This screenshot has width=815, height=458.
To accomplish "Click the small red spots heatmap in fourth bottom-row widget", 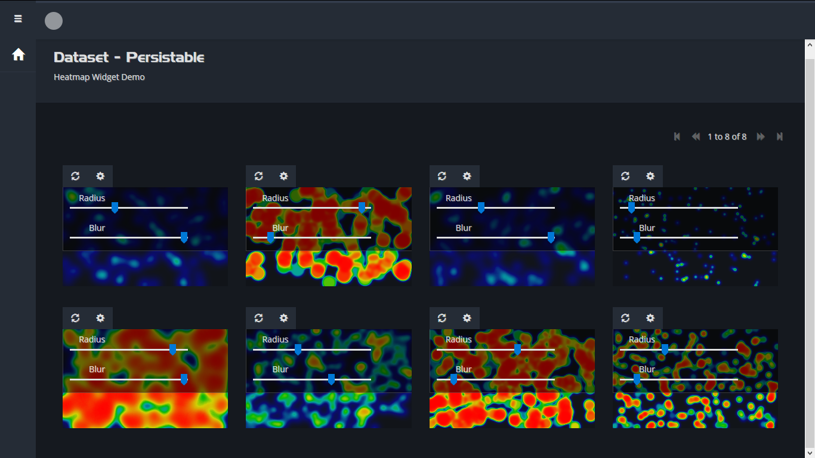I will (695, 379).
